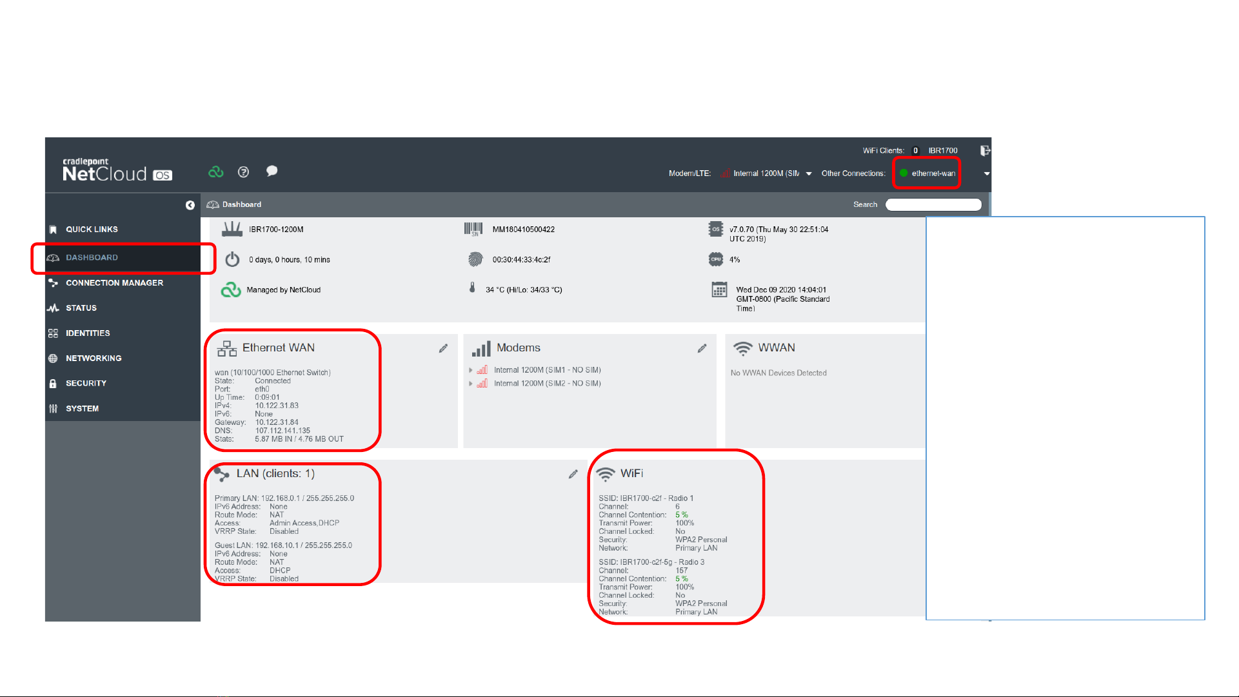Click the SSID IBR1700-c2f-5g Radio 3 line
Screen dimensions: 1239x697
651,562
